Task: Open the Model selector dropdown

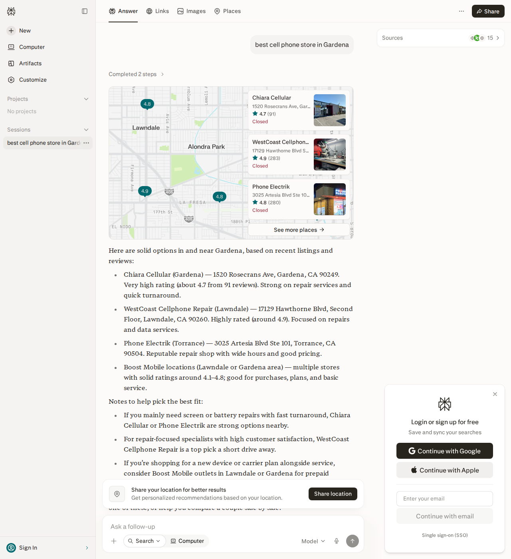Action: click(313, 541)
